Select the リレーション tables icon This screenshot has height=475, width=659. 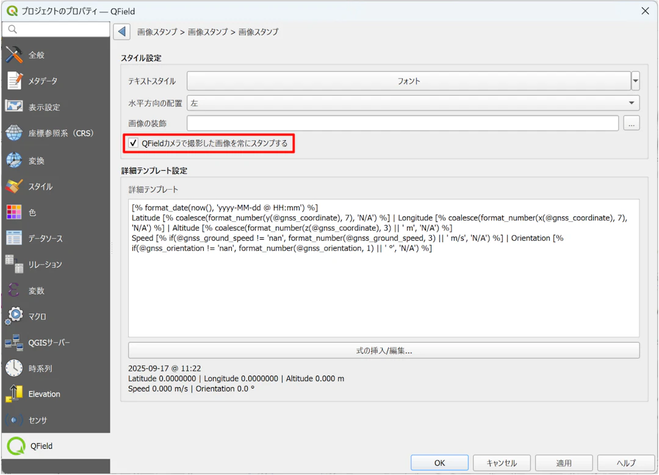[x=14, y=264]
